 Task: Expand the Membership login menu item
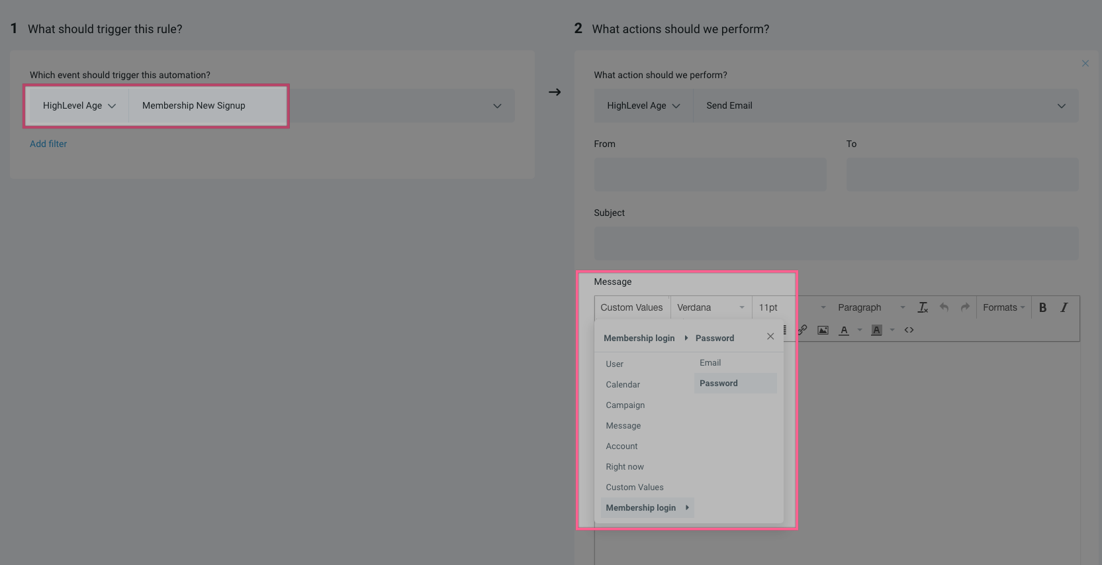tap(647, 507)
